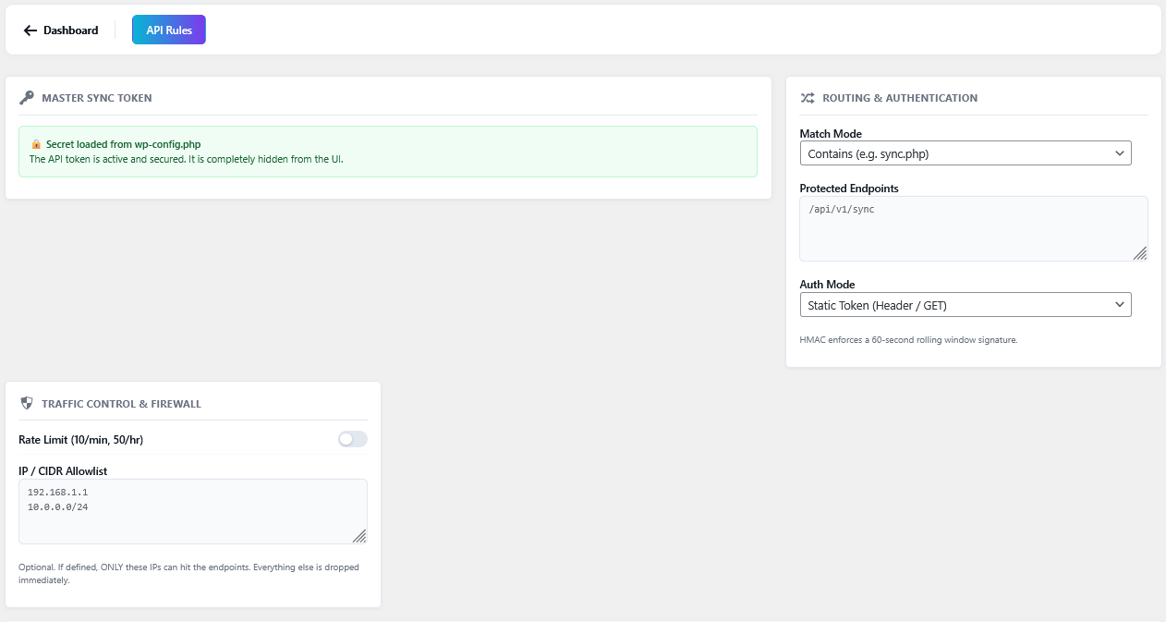Click the 'TRAFFIC CONTROL & FIREWALL' heading
The height and width of the screenshot is (622, 1166).
121,404
